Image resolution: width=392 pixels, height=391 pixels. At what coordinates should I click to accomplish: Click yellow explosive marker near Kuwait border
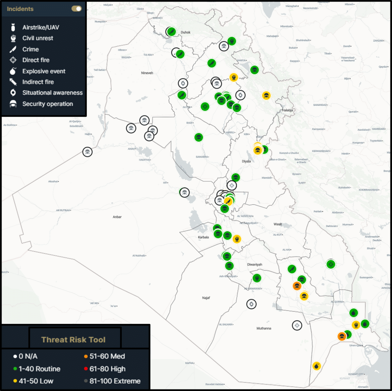pos(316,366)
